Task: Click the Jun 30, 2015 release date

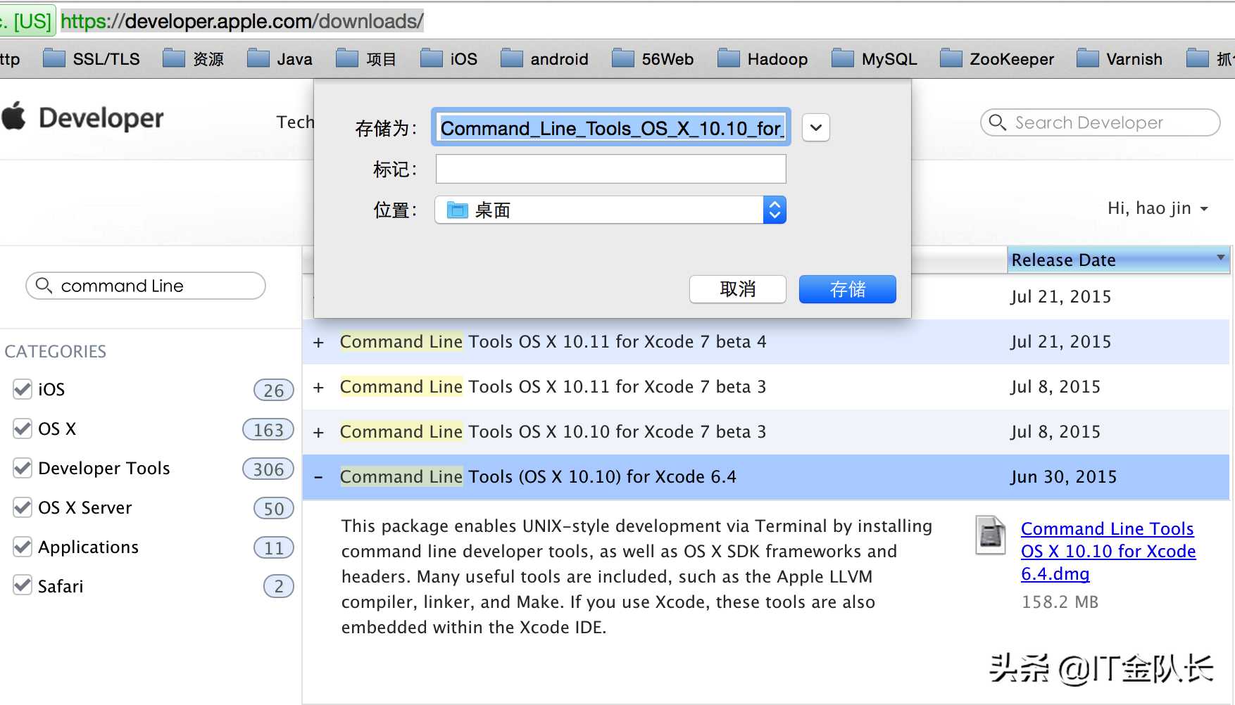Action: (x=1063, y=477)
